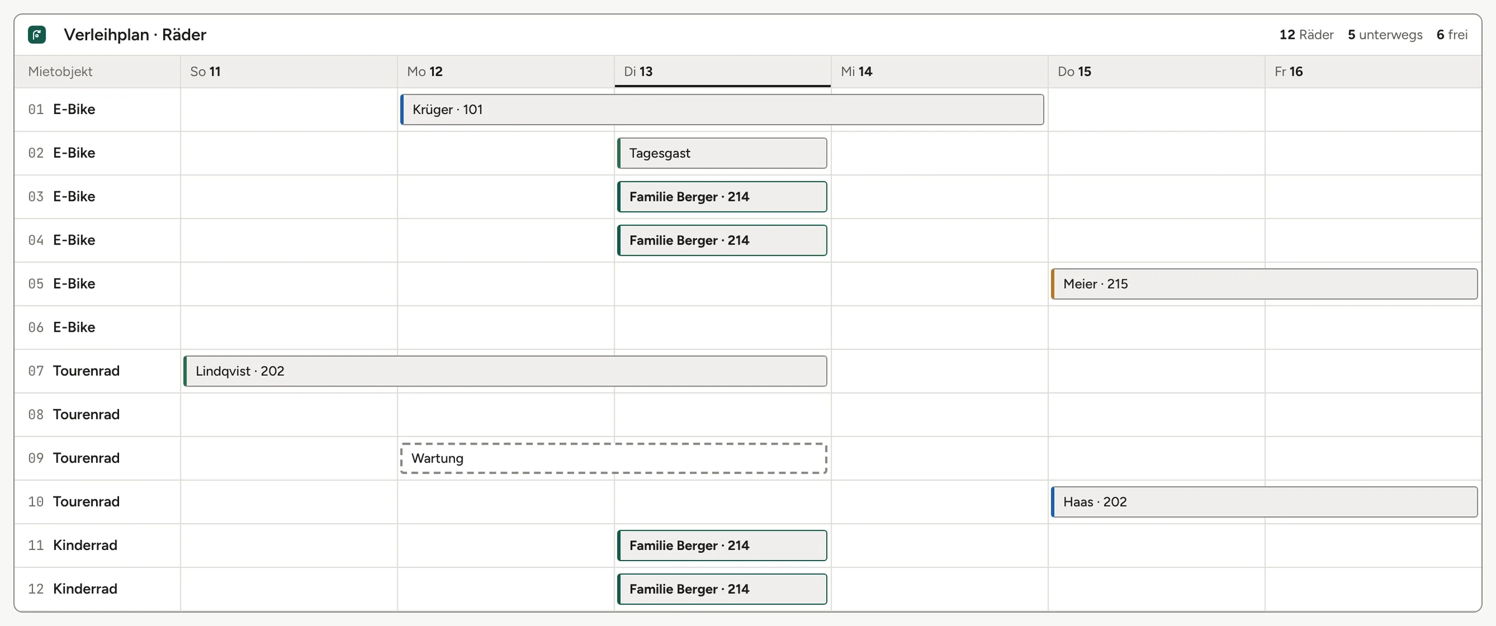This screenshot has width=1496, height=626.
Task: Select the highlighted "Di 13" day header
Action: click(722, 72)
